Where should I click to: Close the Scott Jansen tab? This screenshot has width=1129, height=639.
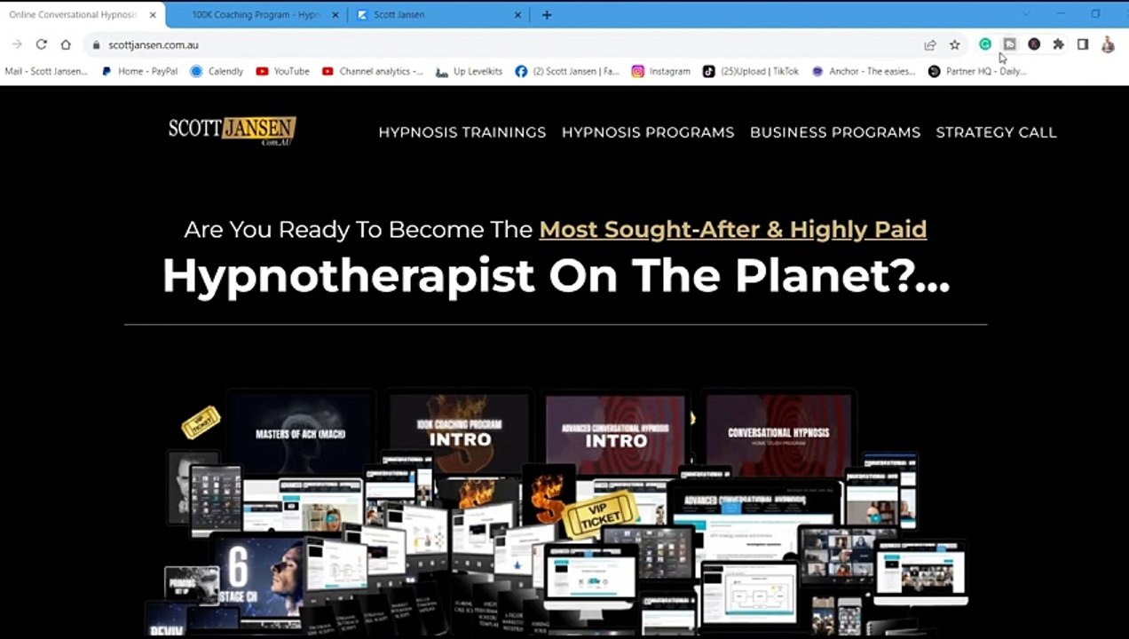(x=519, y=15)
